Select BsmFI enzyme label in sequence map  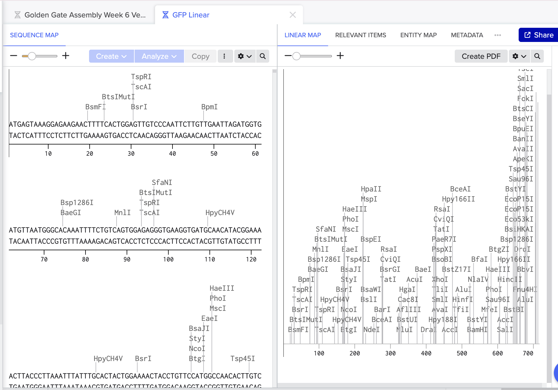click(95, 107)
